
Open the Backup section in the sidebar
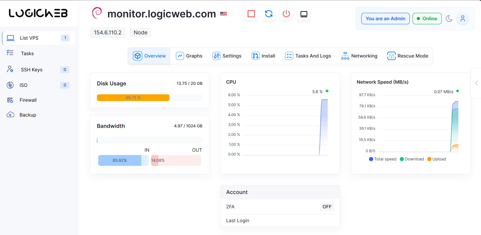28,115
